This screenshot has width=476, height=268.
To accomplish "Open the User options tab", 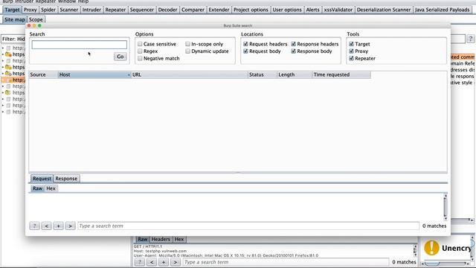I will click(287, 10).
